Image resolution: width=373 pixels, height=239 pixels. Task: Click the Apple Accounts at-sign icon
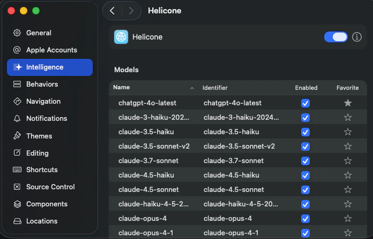pos(17,50)
